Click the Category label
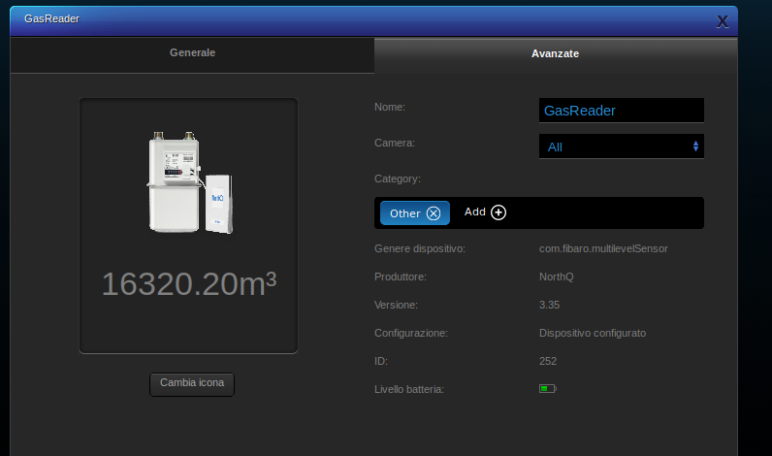772x456 pixels. (x=398, y=179)
